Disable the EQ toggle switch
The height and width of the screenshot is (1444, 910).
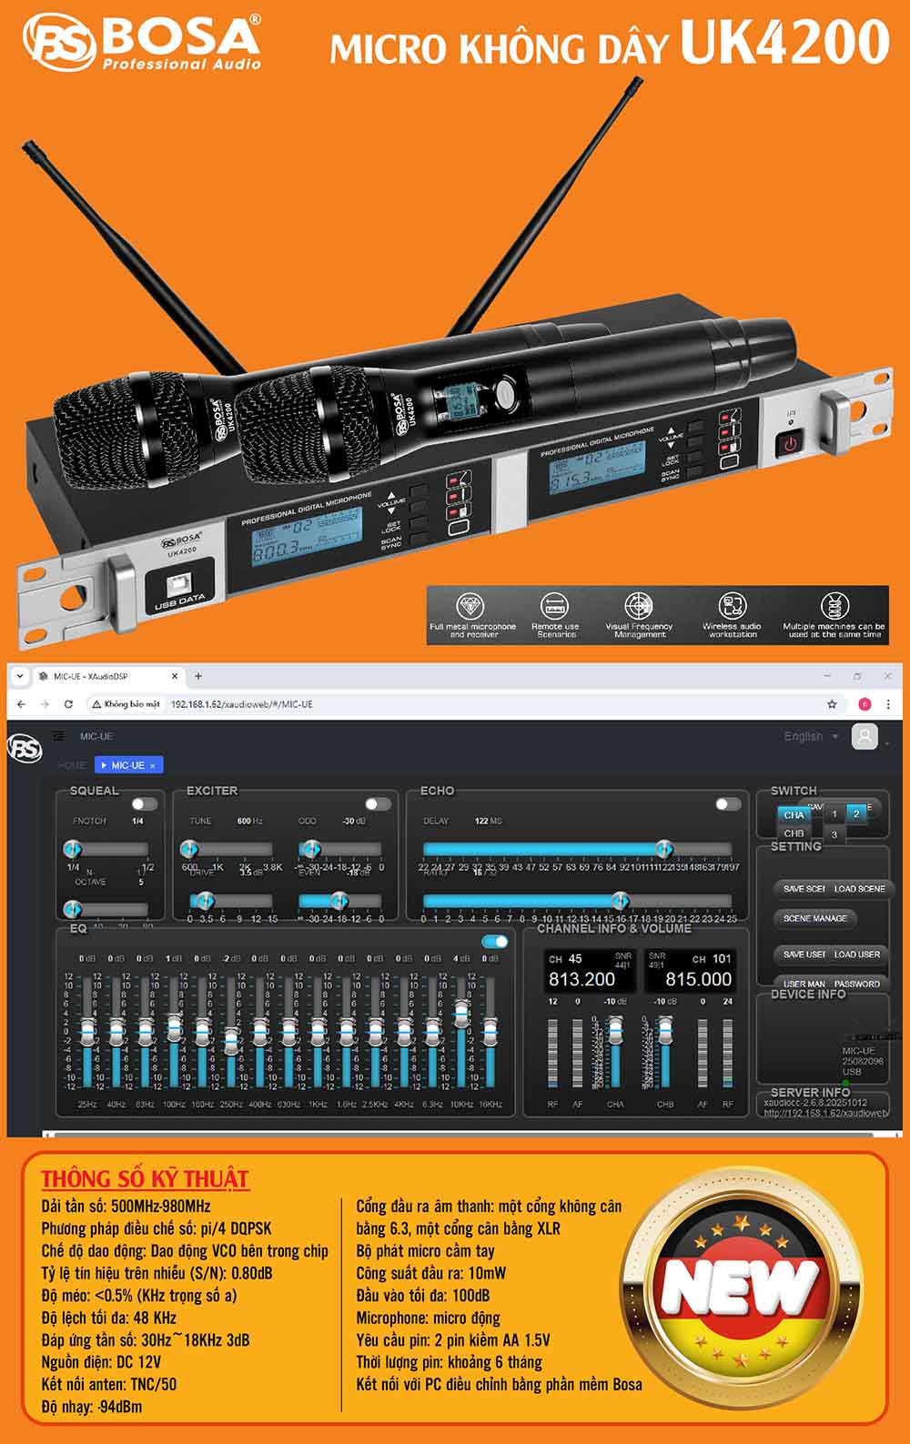tap(495, 942)
